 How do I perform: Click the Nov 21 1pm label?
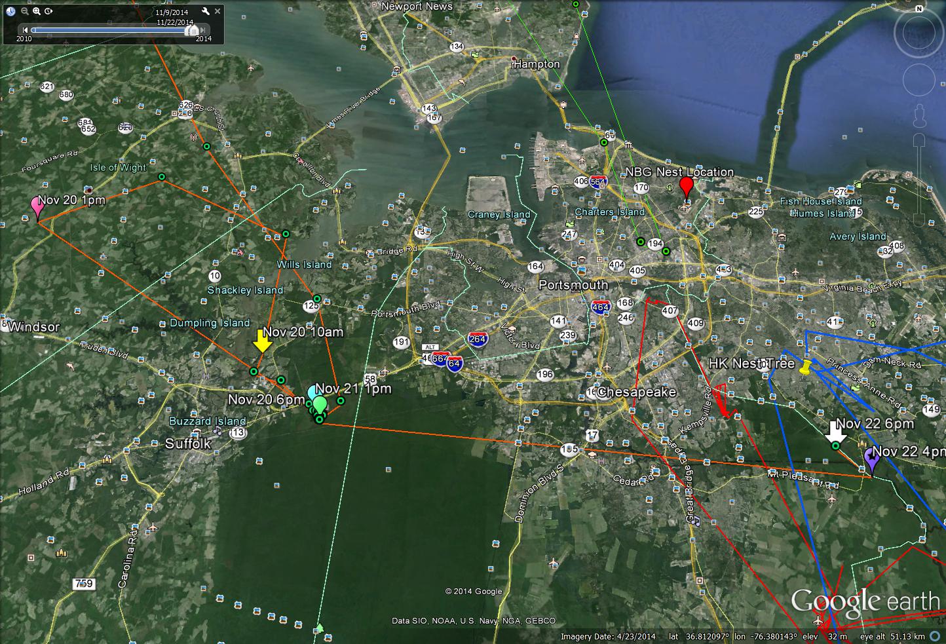point(354,388)
